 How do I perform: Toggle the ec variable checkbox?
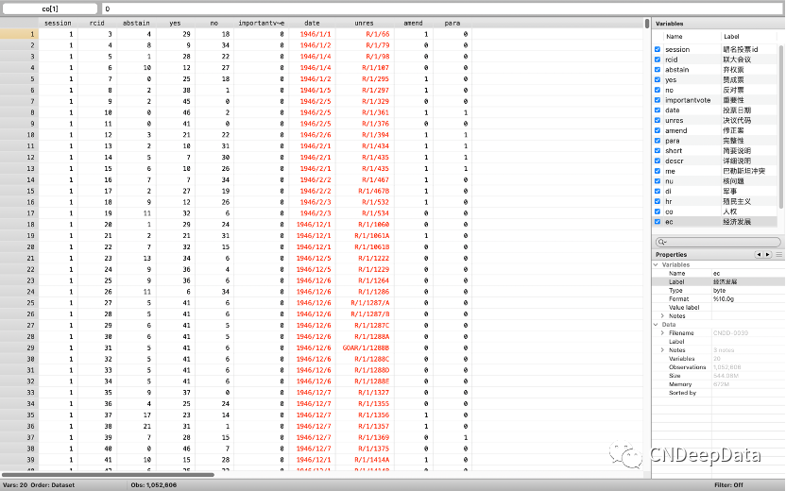(658, 222)
